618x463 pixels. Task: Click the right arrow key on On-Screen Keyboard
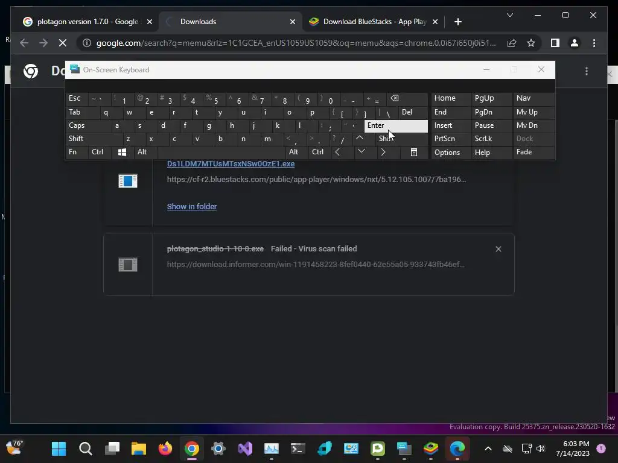383,152
